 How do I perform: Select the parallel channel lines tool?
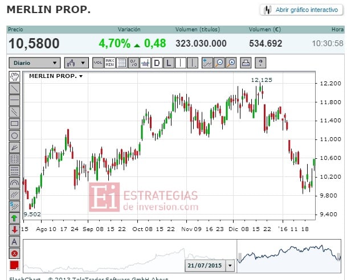pos(14,112)
